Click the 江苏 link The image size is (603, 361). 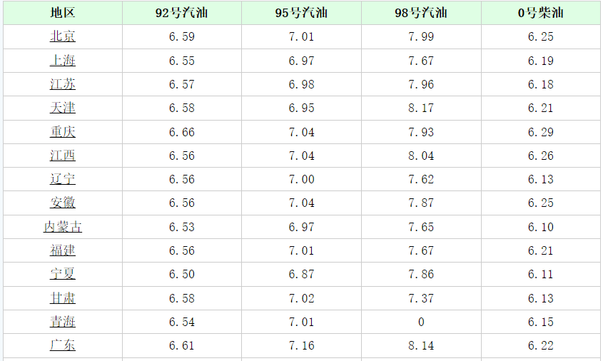[63, 84]
